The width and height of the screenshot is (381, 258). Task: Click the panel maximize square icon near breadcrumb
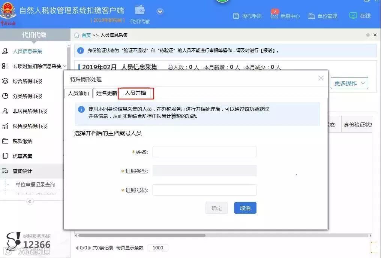[368, 35]
